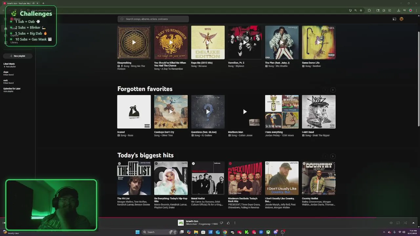Open Discord from taskbar

275,232
